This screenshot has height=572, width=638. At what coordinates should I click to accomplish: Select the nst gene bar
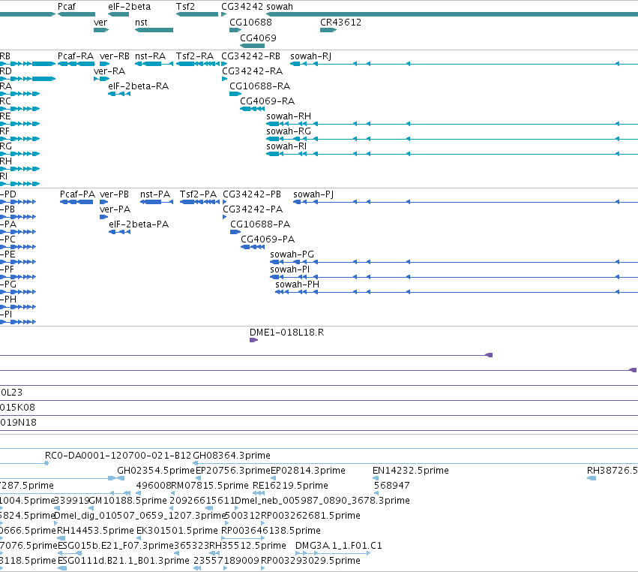point(154,30)
